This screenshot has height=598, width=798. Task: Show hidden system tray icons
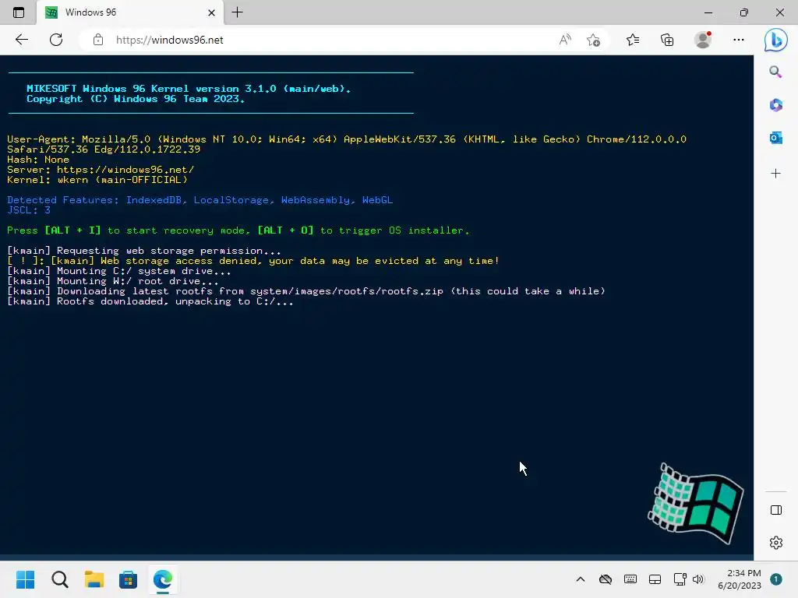click(580, 579)
